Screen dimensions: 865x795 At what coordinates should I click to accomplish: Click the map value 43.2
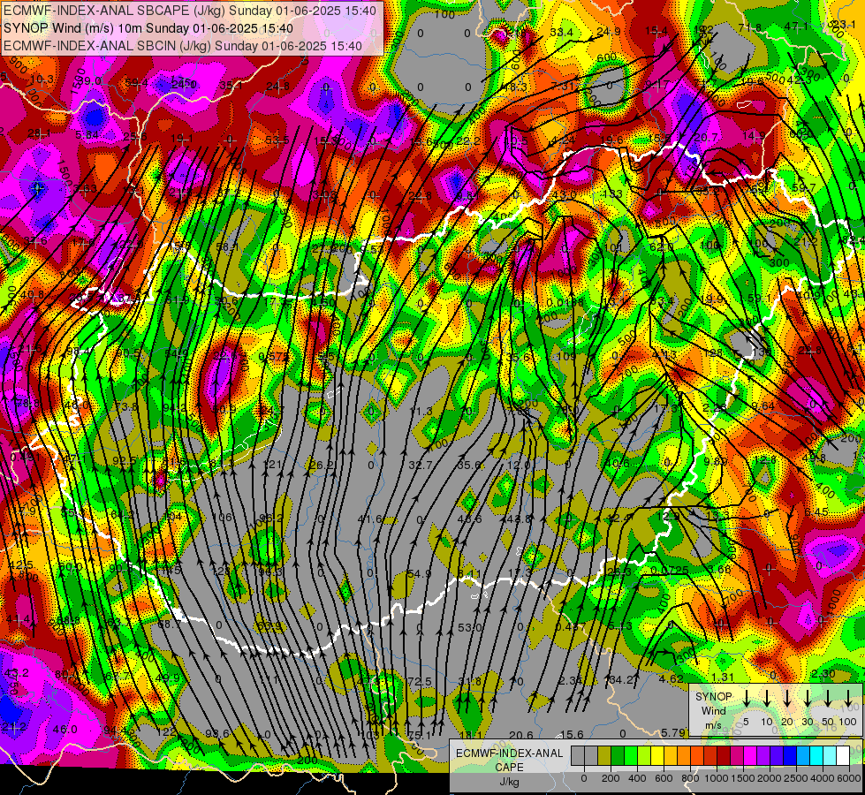tap(16, 673)
